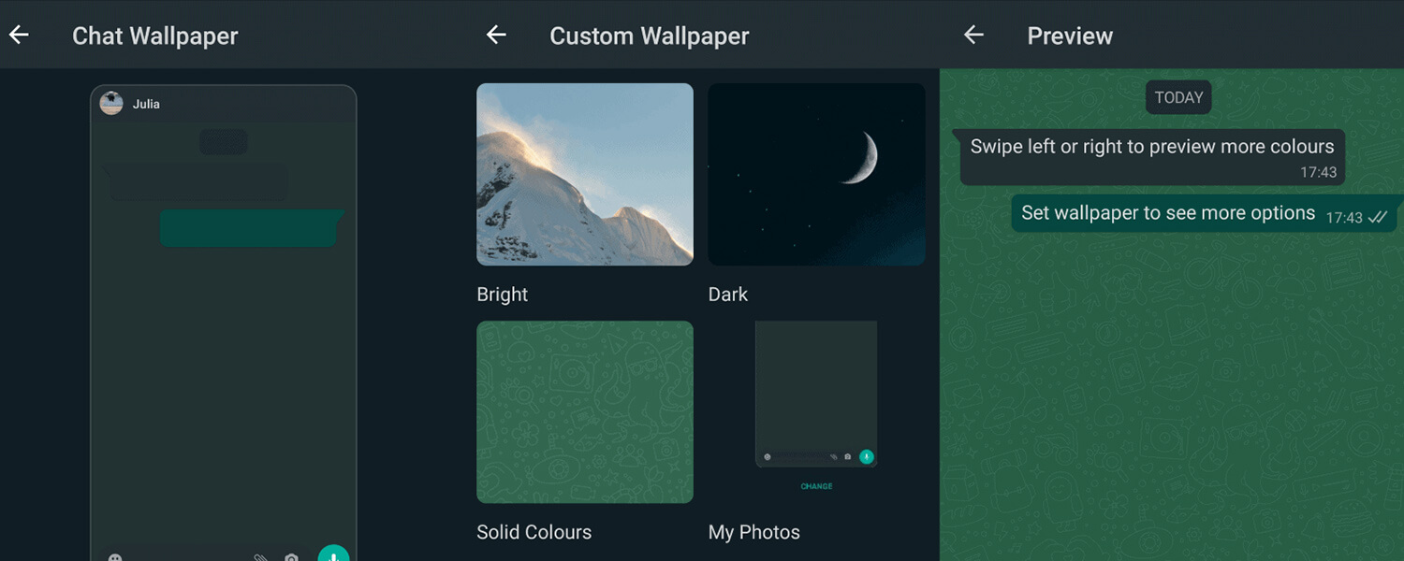Tap the CHANGE button under the chat preview
The height and width of the screenshot is (561, 1404).
[x=816, y=486]
